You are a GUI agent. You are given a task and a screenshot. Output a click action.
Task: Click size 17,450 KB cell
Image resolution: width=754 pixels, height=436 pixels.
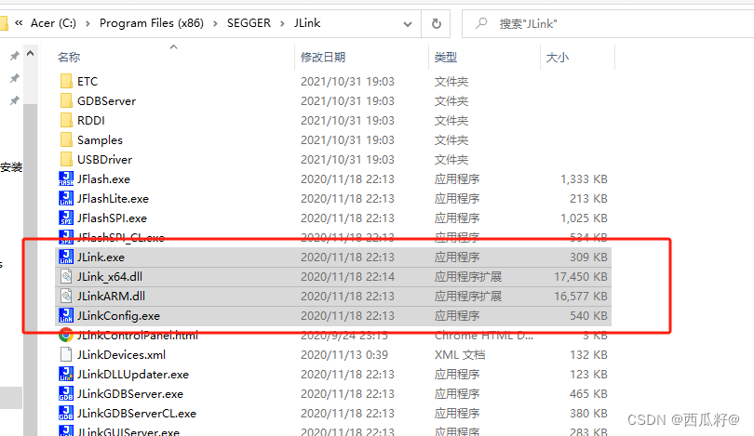581,277
